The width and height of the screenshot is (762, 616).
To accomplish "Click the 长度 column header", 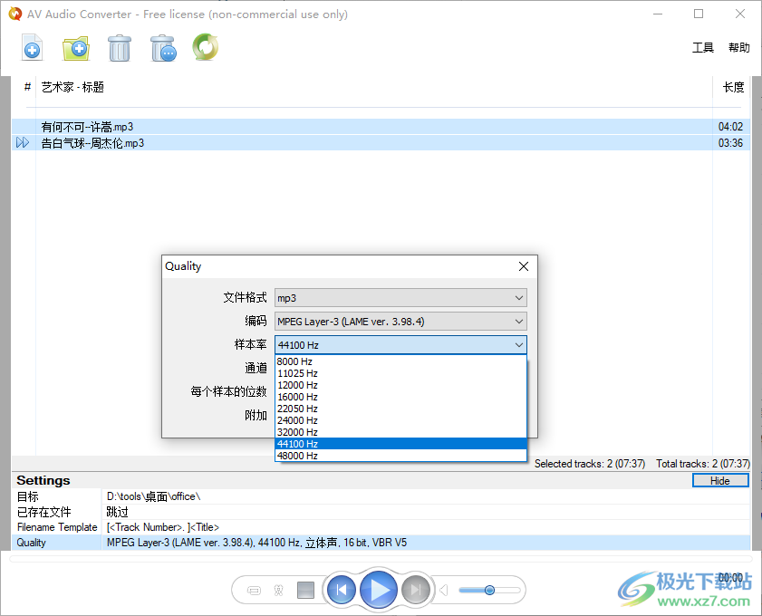I will click(733, 87).
